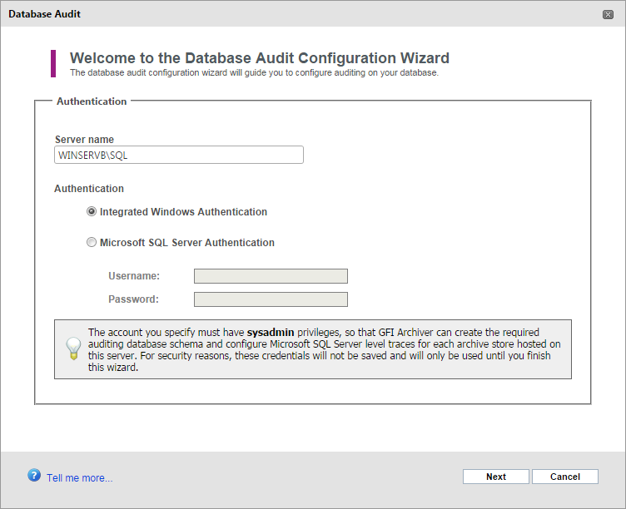
Task: Click the wizard welcome heading text
Action: [260, 58]
